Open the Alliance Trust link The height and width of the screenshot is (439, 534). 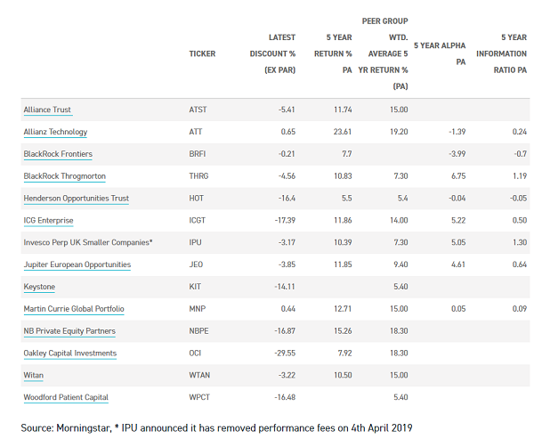[47, 110]
